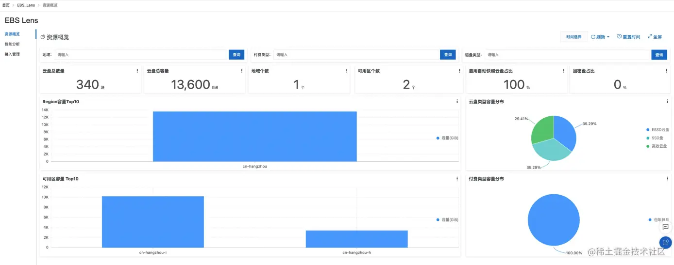Click the 可用区个数 value 2
Image resolution: width=674 pixels, height=265 pixels.
[x=406, y=85]
